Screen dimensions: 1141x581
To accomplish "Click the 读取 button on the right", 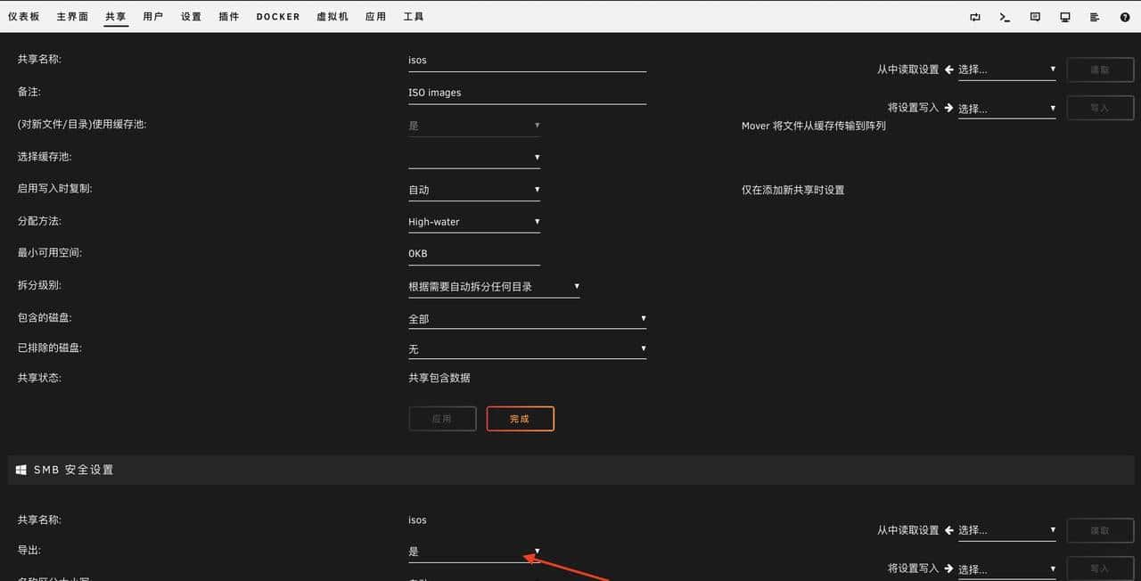I will 1099,70.
